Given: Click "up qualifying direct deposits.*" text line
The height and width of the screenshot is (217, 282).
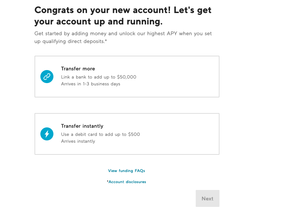Looking at the screenshot, I should pyautogui.click(x=71, y=41).
